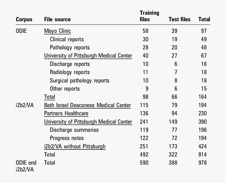Click the underlined Total link showing 164

click(49, 97)
